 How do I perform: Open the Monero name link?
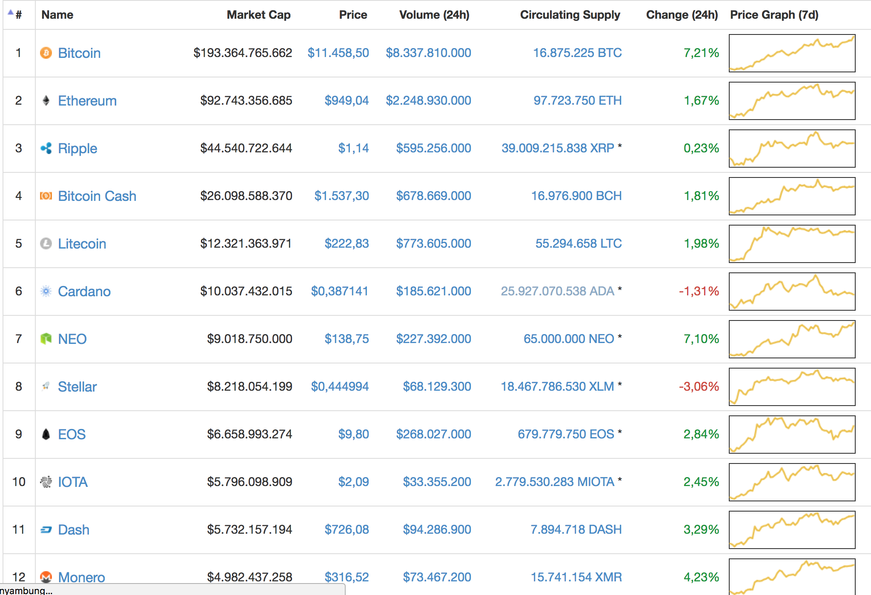coord(81,578)
